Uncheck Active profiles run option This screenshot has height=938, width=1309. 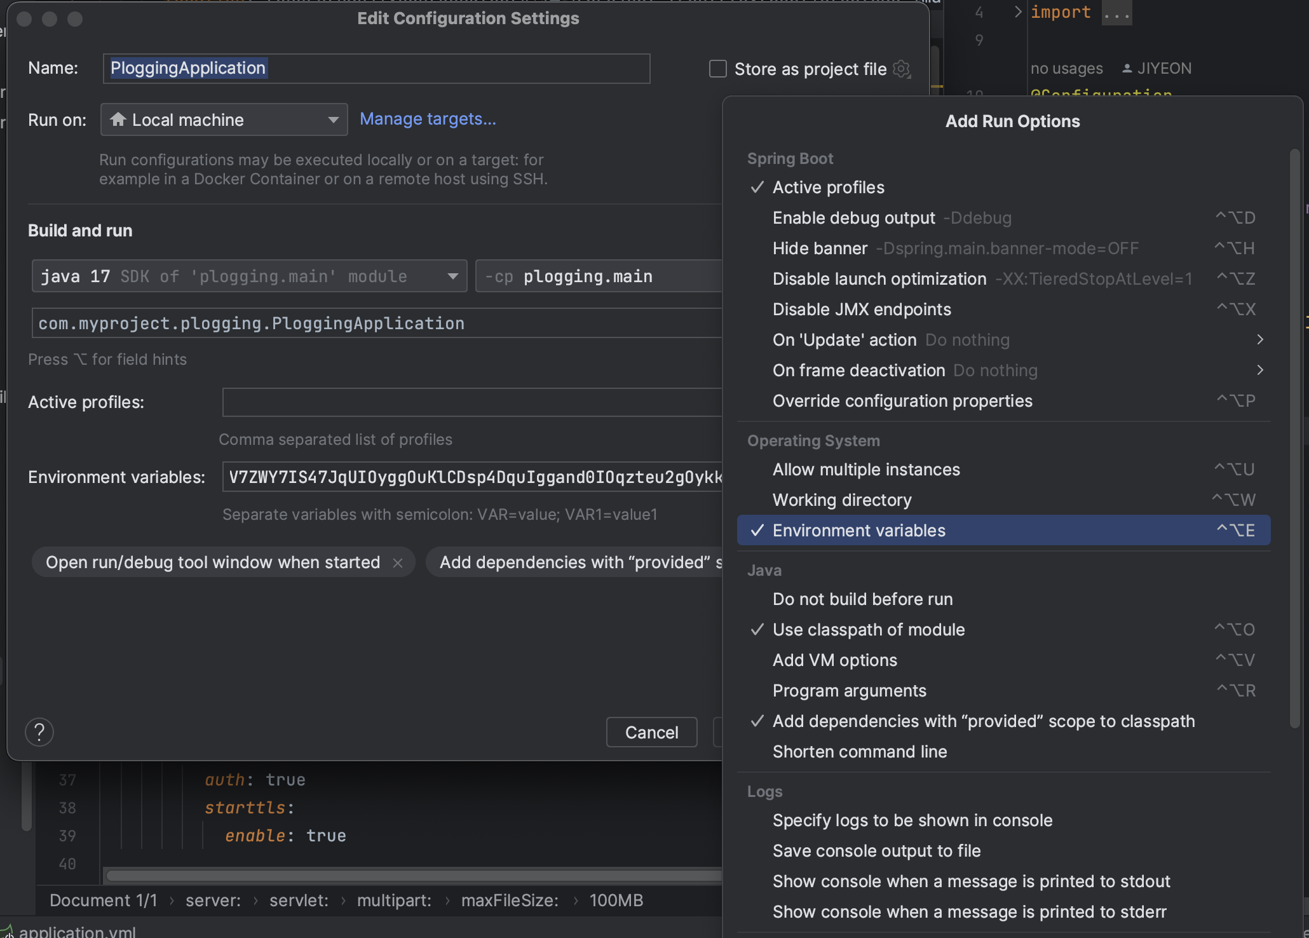[829, 187]
